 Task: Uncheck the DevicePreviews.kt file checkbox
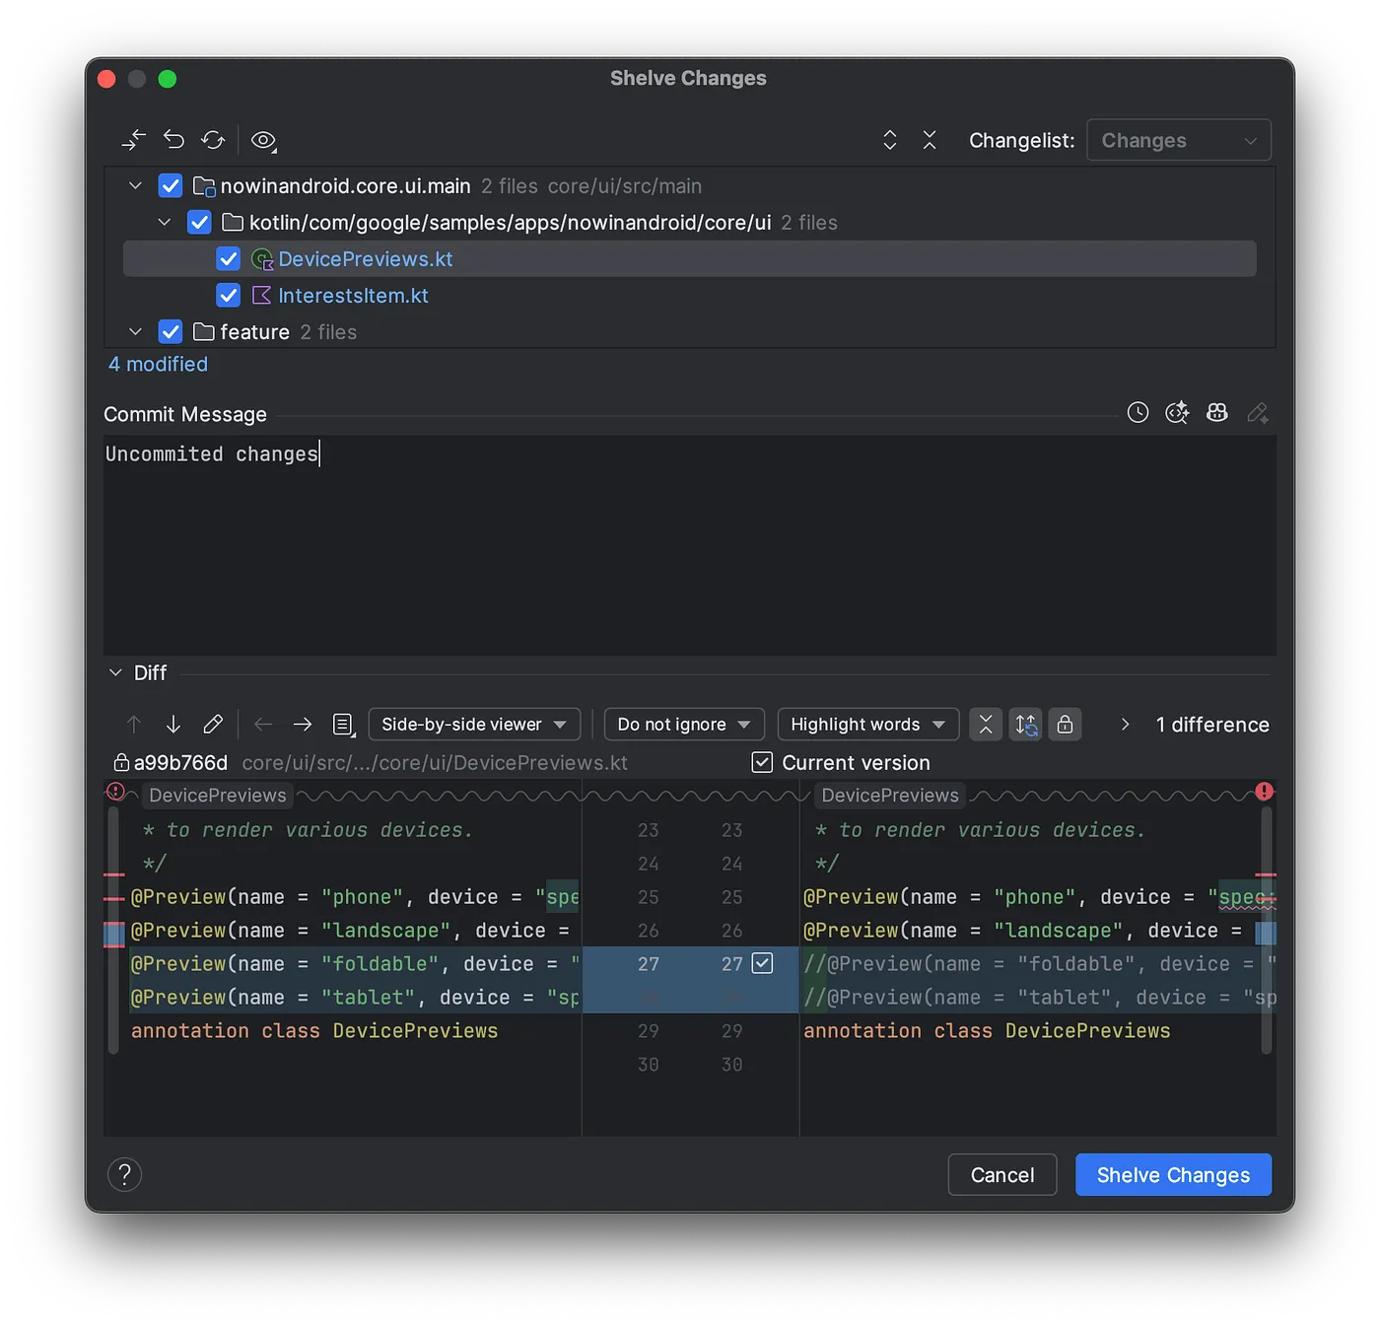pyautogui.click(x=229, y=259)
